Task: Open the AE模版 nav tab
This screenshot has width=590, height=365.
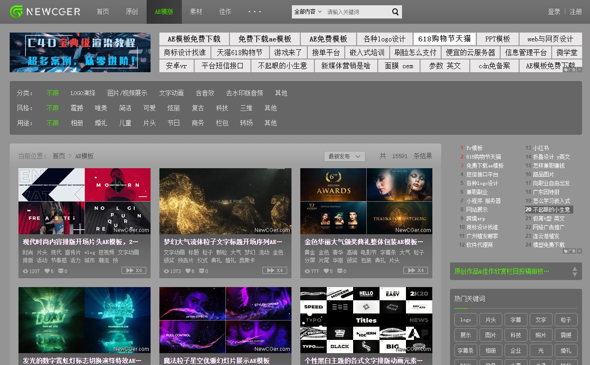Action: coord(164,12)
